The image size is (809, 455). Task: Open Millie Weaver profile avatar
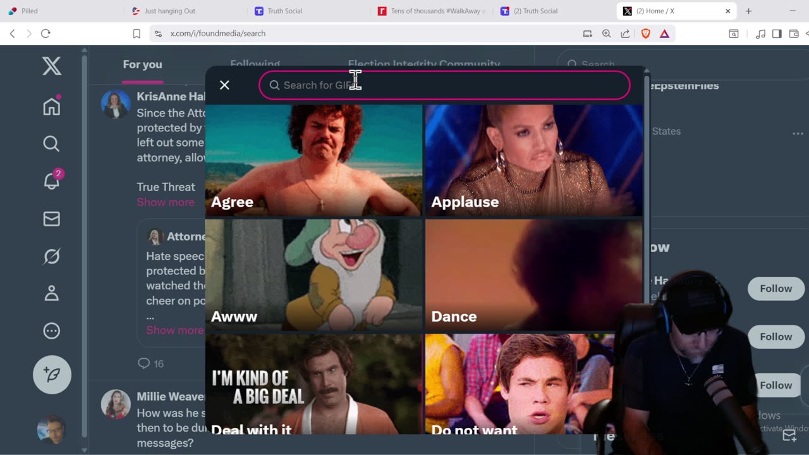coord(116,404)
